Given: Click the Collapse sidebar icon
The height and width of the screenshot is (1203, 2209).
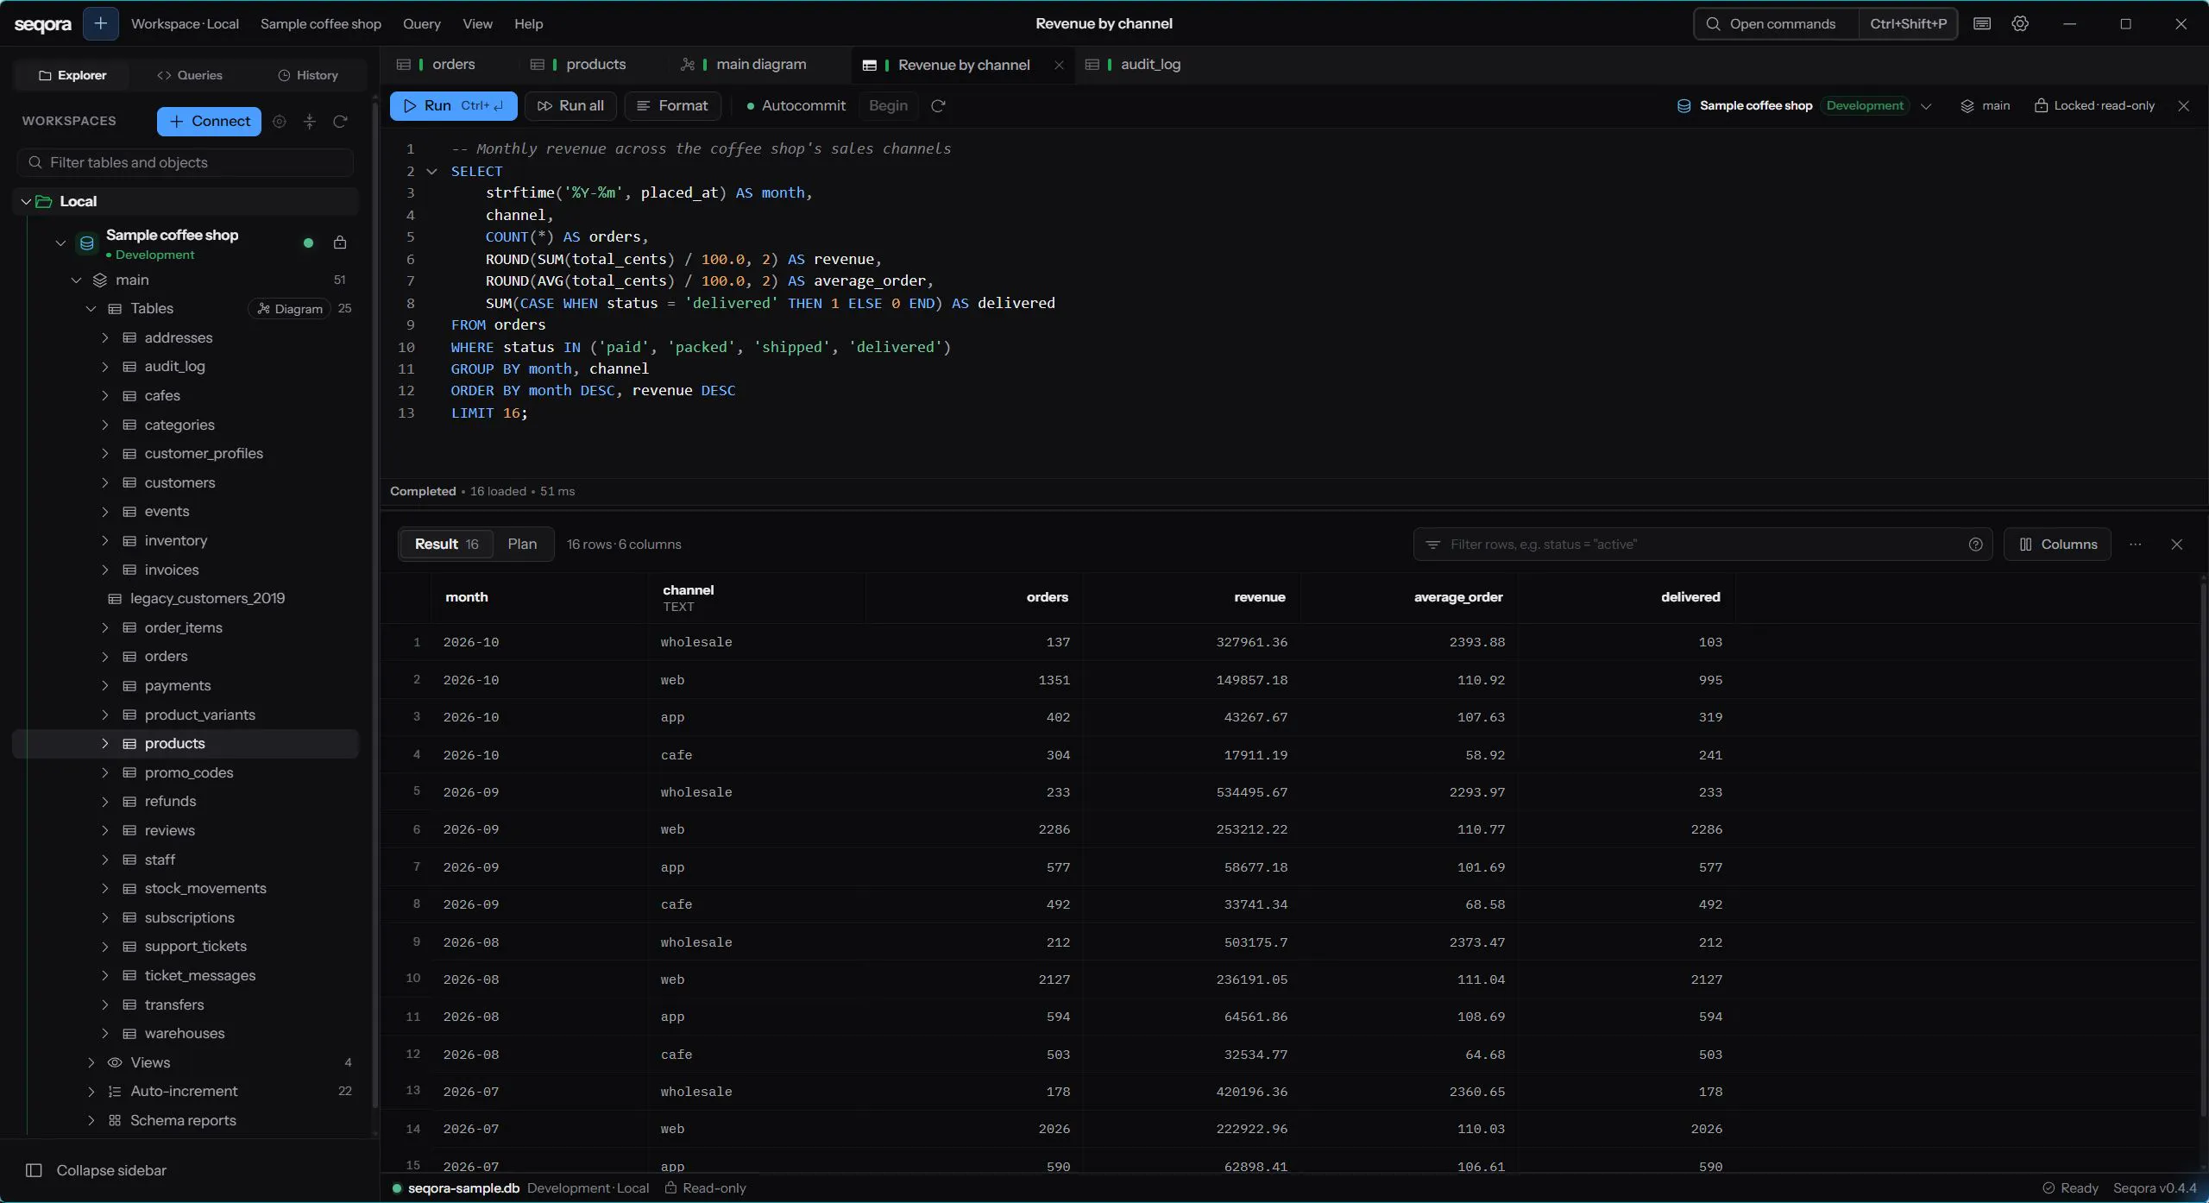Looking at the screenshot, I should 34,1170.
